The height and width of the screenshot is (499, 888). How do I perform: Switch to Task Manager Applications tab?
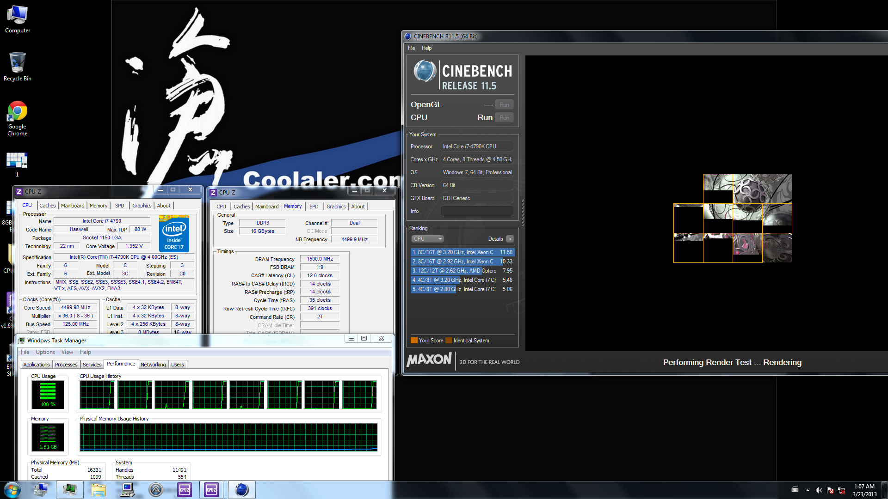point(37,365)
